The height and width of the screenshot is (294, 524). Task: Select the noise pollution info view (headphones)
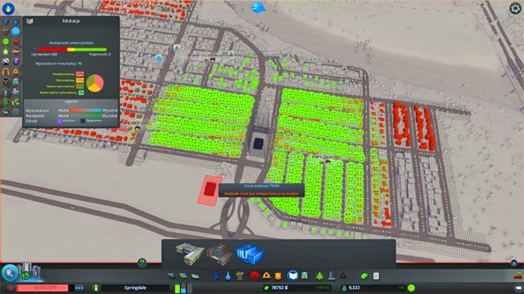6,72
